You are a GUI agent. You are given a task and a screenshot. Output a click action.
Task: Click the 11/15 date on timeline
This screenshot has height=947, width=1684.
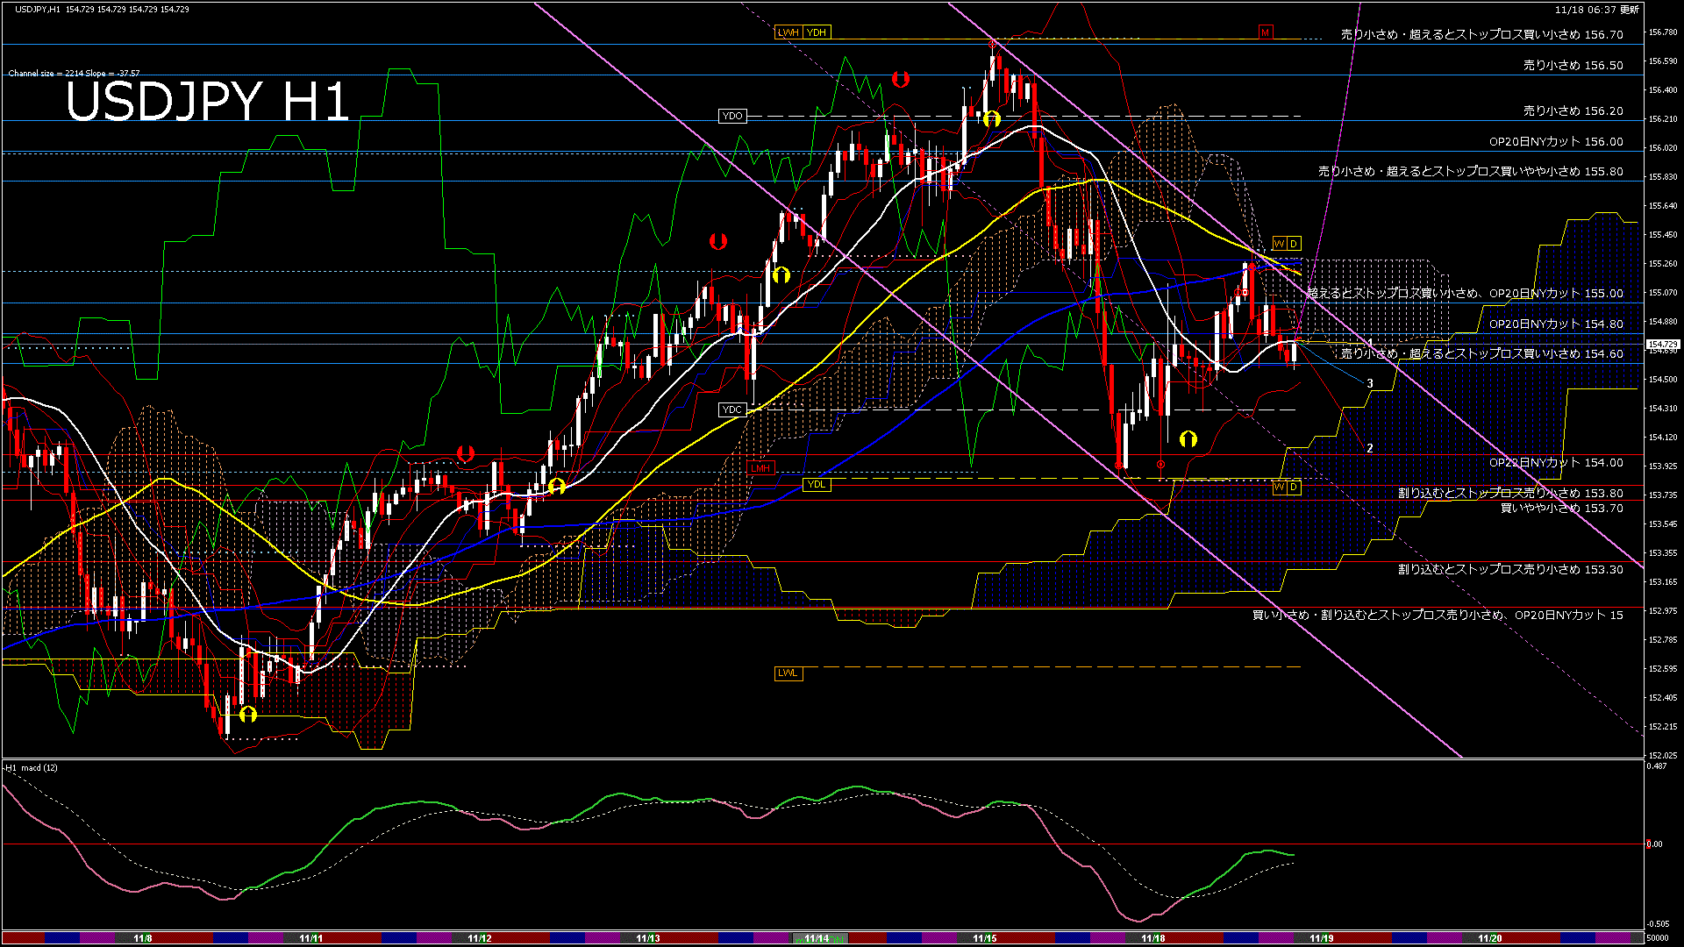(984, 938)
